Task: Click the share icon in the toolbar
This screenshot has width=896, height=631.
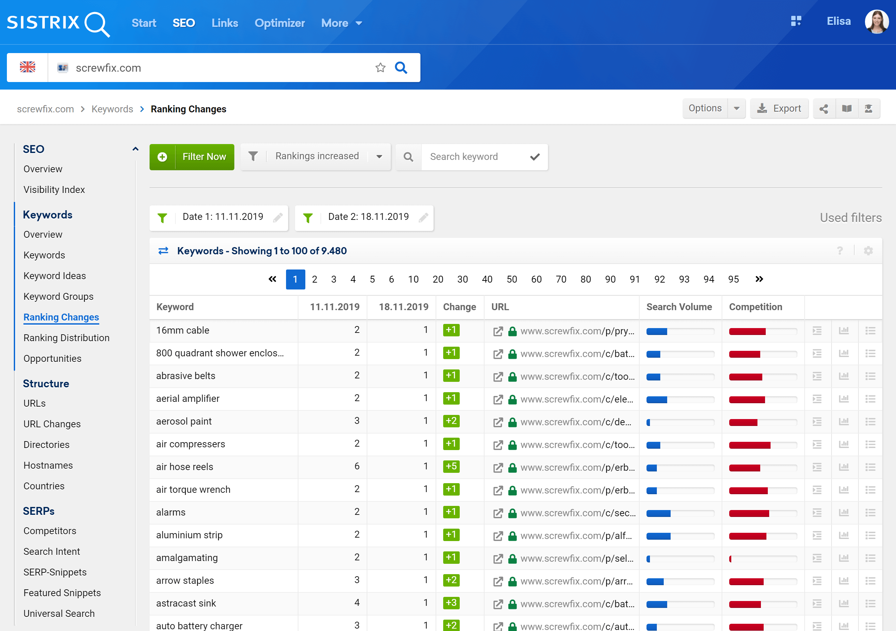Action: [x=824, y=109]
